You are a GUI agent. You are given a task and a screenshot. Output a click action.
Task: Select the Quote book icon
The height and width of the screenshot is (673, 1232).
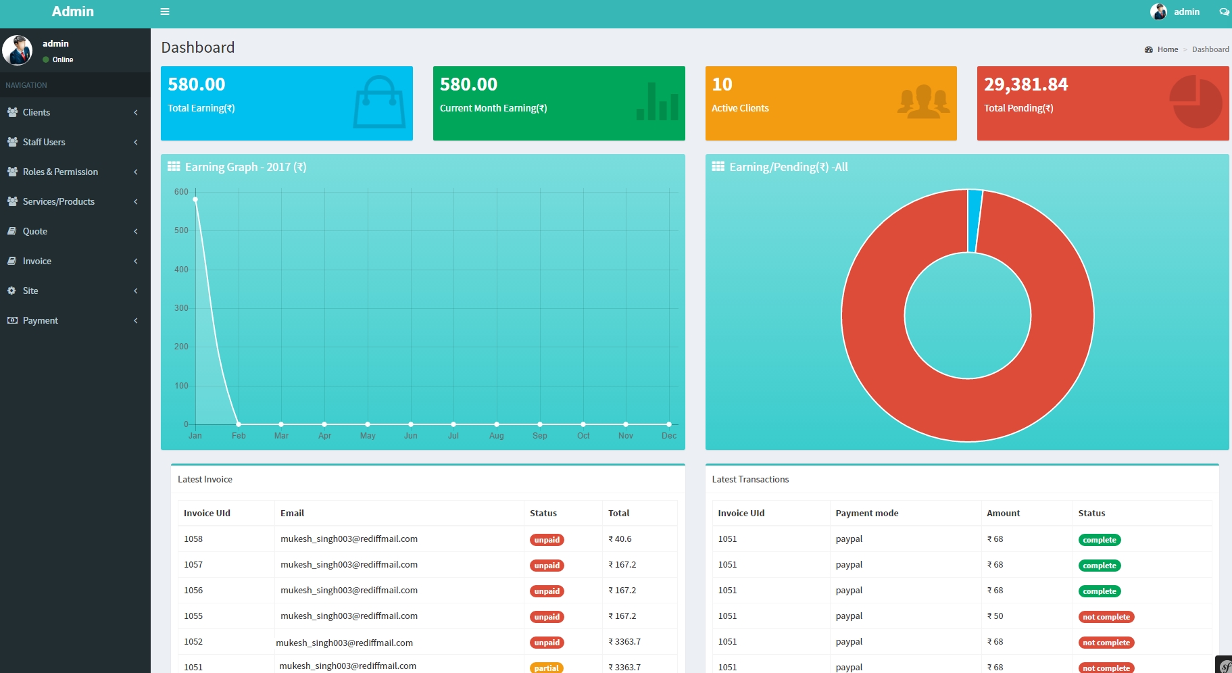(x=11, y=231)
